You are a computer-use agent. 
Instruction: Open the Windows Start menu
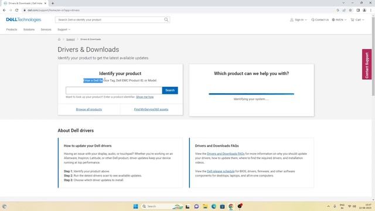coord(135,206)
